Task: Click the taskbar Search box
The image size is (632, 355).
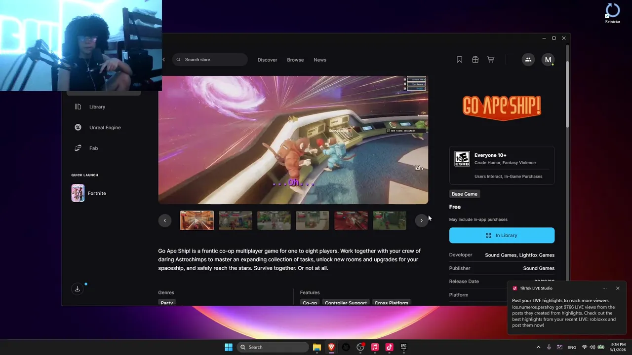Action: tap(273, 347)
